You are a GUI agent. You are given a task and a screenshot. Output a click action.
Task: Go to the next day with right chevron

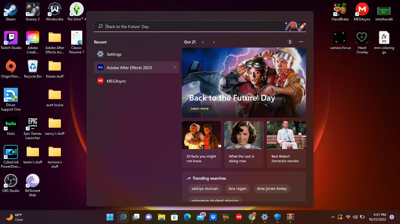(x=214, y=42)
